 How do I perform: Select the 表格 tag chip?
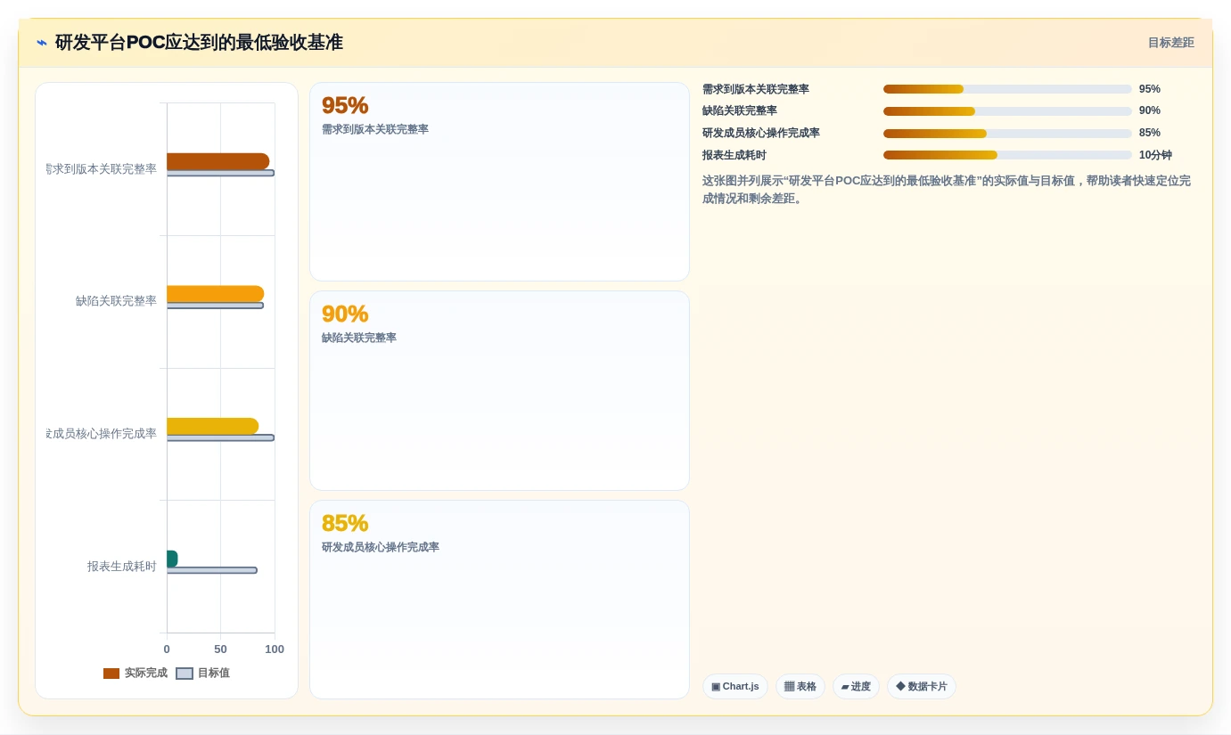click(800, 687)
